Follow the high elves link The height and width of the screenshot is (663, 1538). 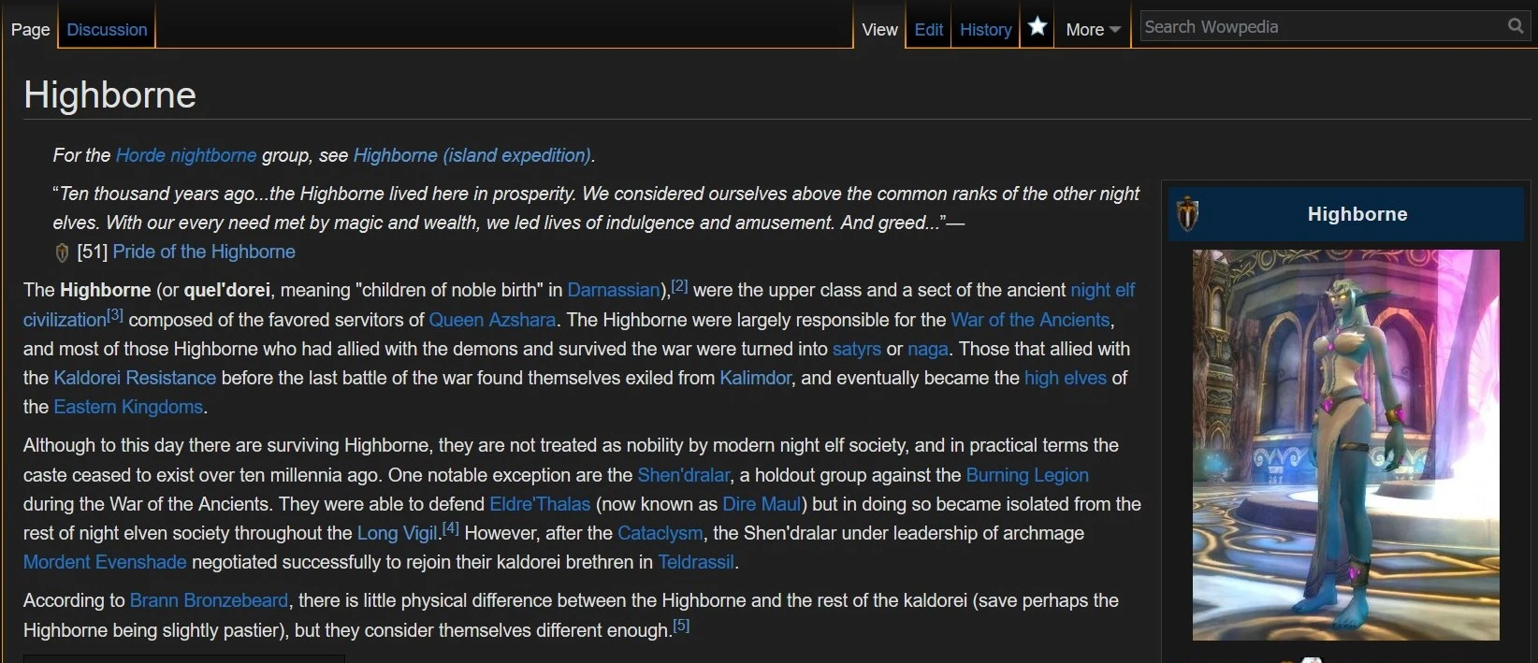click(x=1066, y=378)
